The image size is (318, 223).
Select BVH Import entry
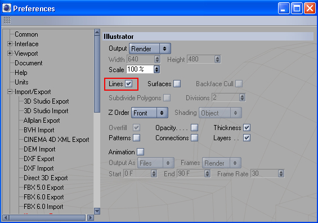click(x=39, y=130)
